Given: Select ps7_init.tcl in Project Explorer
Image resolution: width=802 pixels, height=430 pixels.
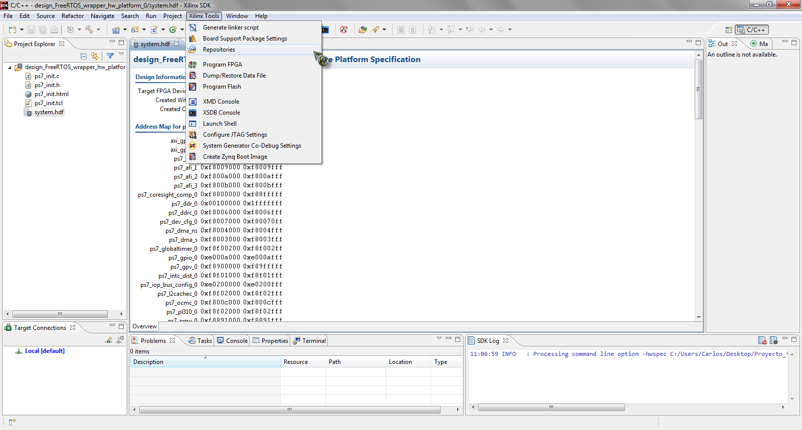Looking at the screenshot, I should pyautogui.click(x=48, y=103).
